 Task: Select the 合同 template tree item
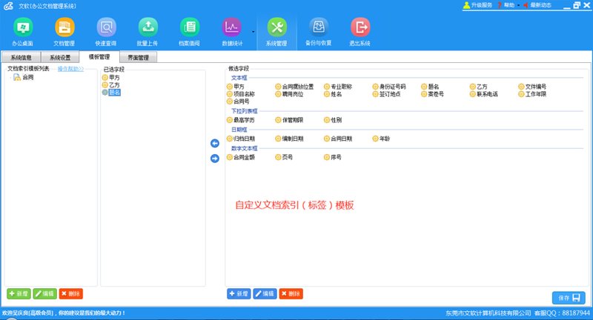pyautogui.click(x=24, y=77)
